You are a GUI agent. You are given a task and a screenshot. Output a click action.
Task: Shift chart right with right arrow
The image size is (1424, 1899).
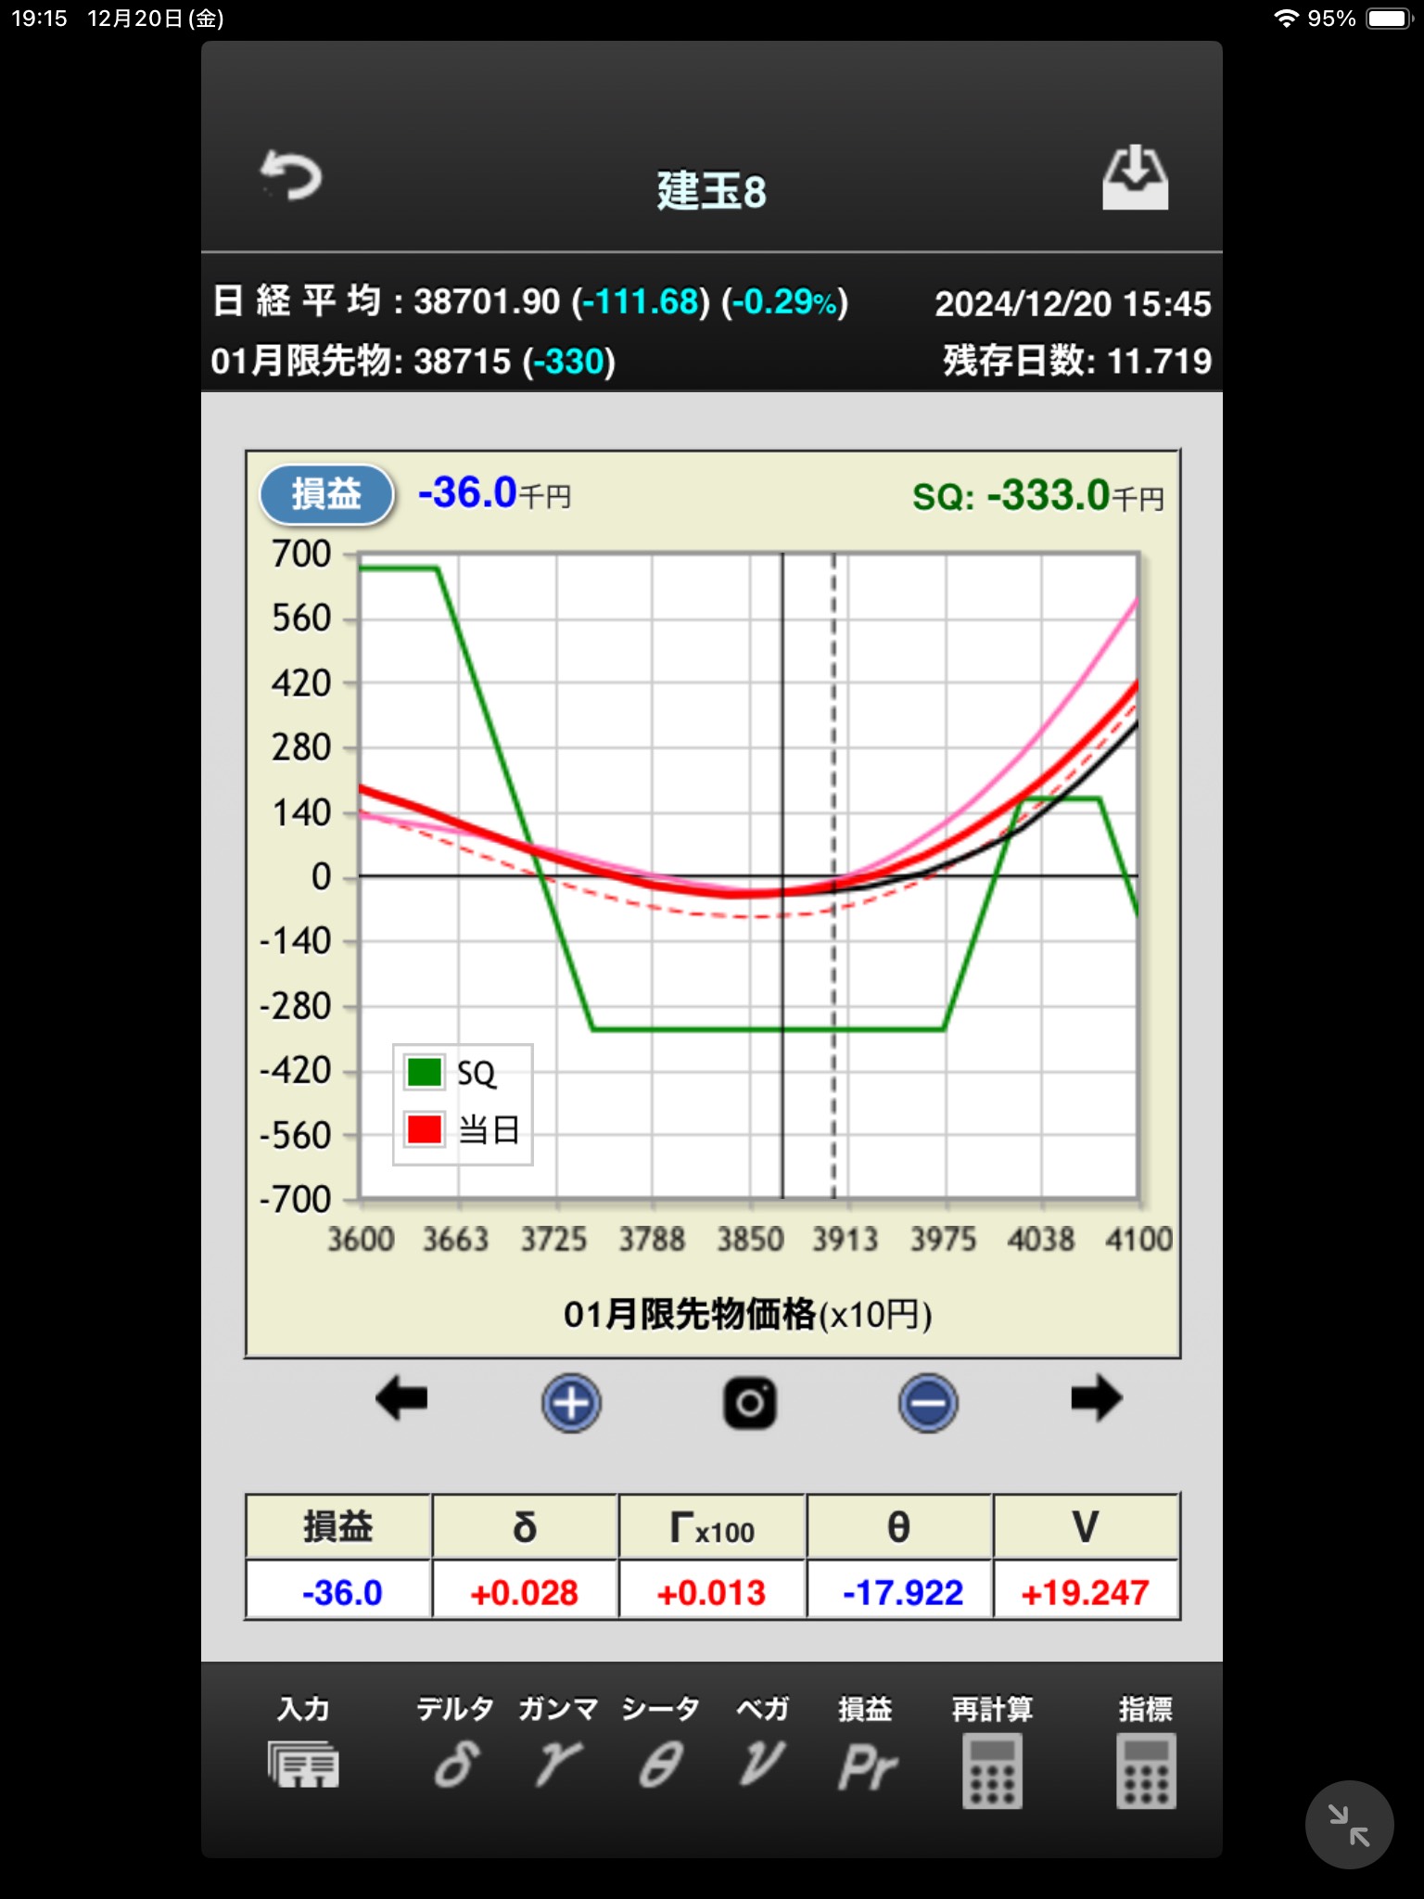(x=1096, y=1398)
